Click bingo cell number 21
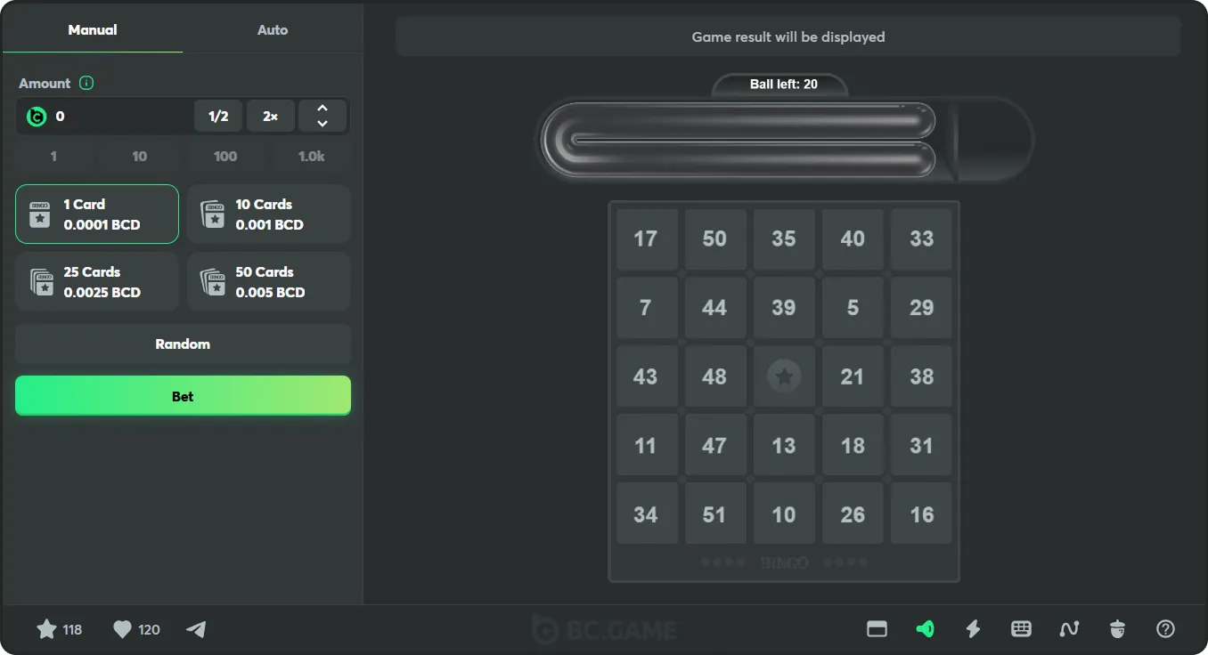 pyautogui.click(x=853, y=376)
